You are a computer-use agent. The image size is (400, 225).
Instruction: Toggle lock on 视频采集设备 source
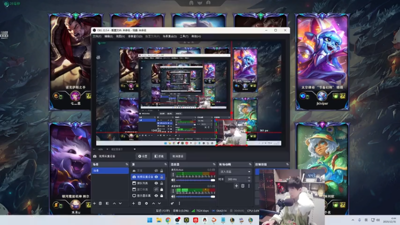(161, 177)
